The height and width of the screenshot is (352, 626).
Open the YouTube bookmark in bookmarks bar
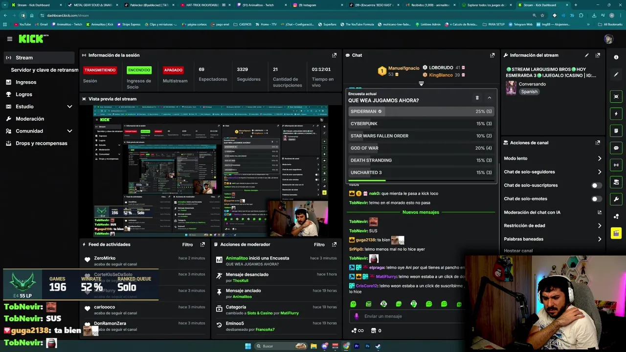pos(22,24)
